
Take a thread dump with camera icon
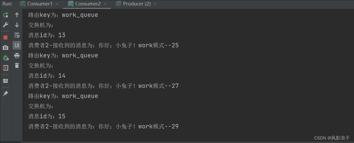tap(5, 48)
